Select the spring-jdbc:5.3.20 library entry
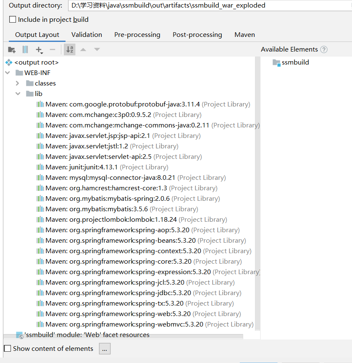 pos(139,293)
